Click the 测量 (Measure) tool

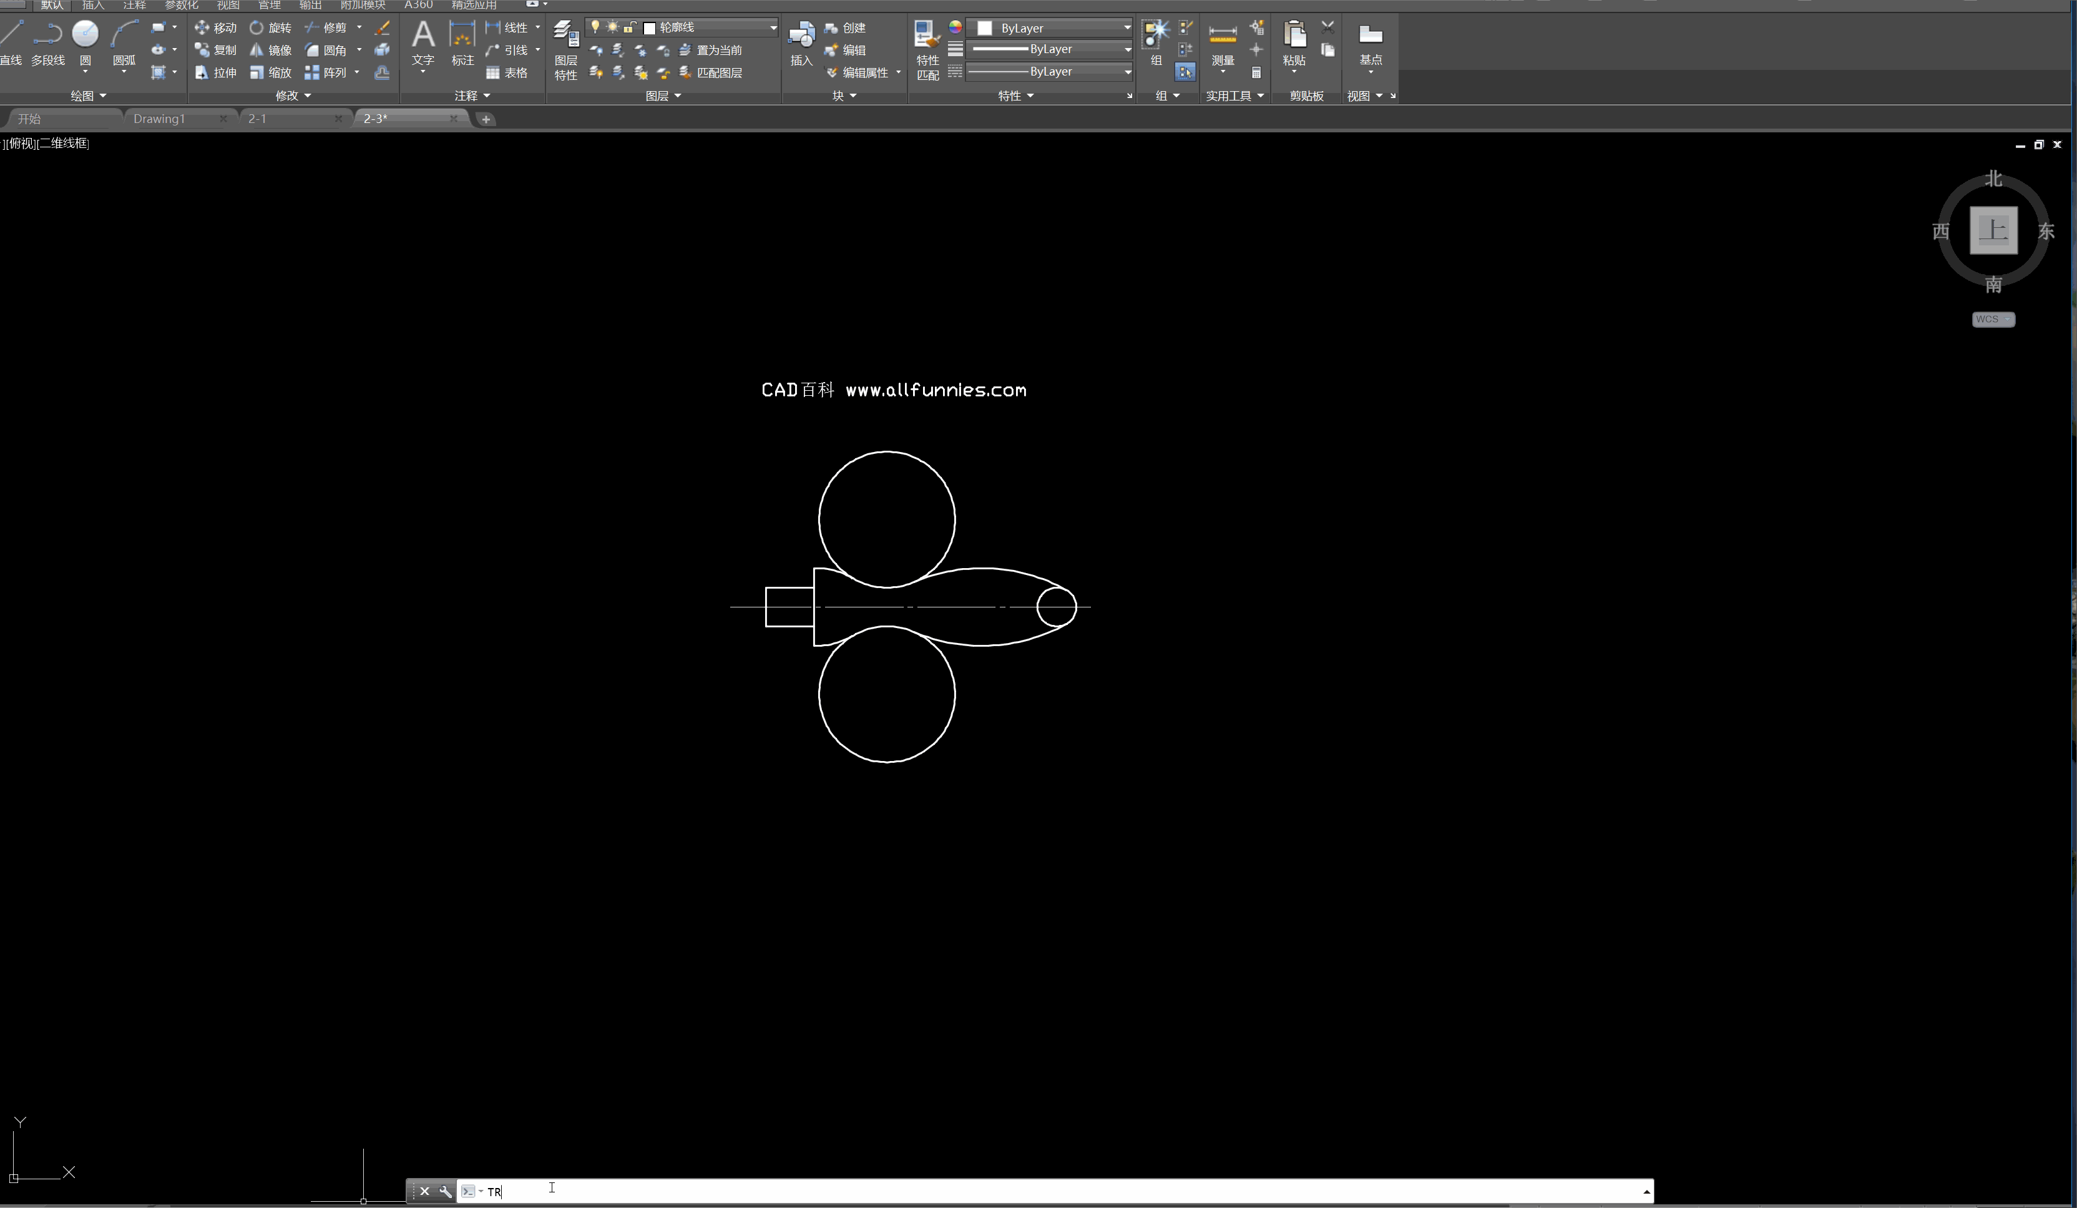click(x=1223, y=43)
